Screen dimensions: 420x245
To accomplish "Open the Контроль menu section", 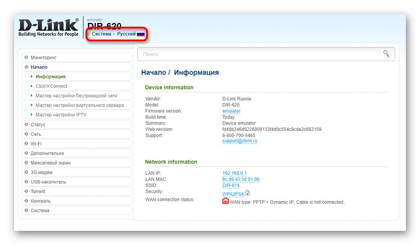I will pyautogui.click(x=76, y=201).
